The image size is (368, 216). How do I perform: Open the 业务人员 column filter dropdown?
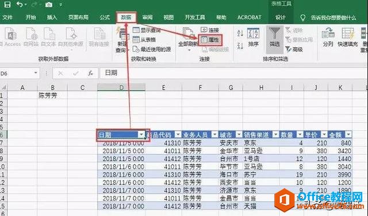214,135
